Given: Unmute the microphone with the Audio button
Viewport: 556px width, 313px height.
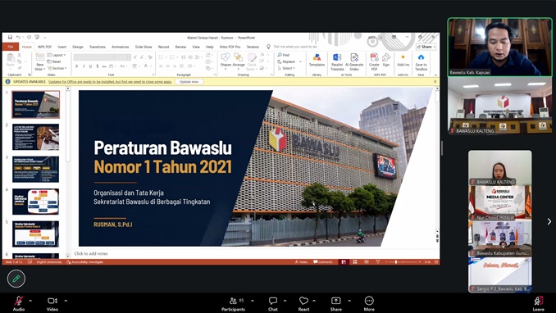Looking at the screenshot, I should point(19,303).
